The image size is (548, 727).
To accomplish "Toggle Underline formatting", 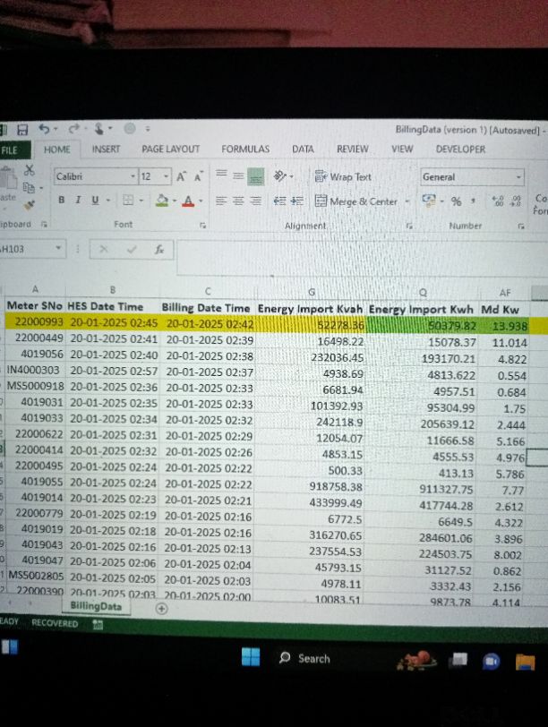I will pos(95,200).
